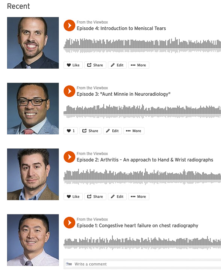Screen dimensions: 221x270
Task: Play Episode 2 Arthritis track
Action: coord(70,157)
